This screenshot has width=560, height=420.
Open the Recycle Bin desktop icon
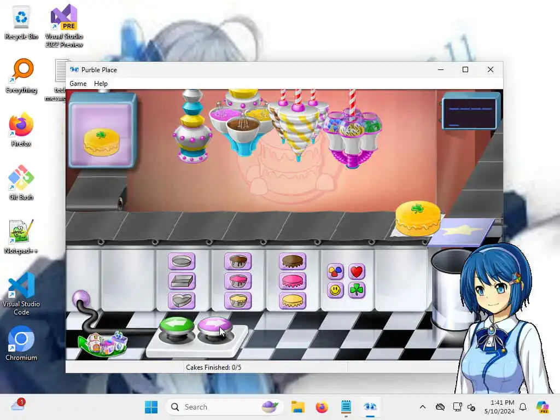pyautogui.click(x=21, y=22)
